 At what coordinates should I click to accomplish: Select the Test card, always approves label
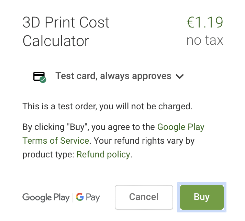[x=113, y=76]
